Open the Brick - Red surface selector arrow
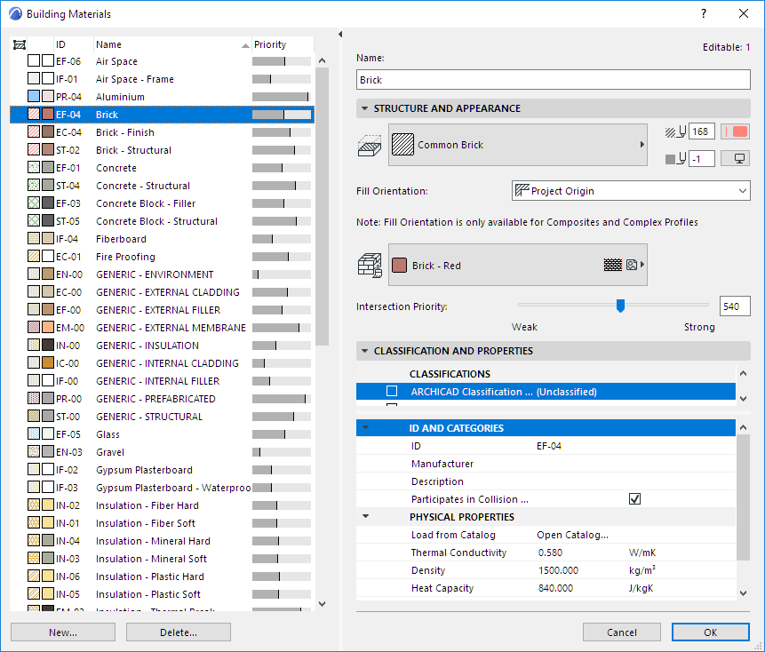 click(x=642, y=265)
